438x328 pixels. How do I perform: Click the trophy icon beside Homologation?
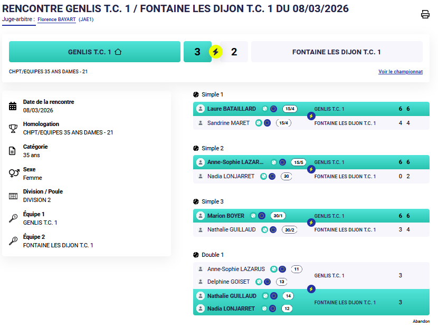pyautogui.click(x=13, y=129)
